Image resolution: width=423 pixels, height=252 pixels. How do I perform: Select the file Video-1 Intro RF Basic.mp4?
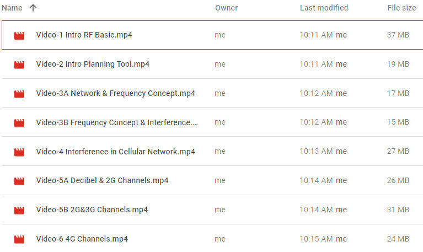(84, 35)
